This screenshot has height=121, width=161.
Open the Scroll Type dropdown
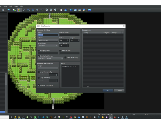click(48, 46)
